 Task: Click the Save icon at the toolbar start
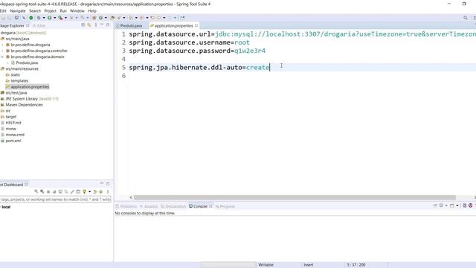pyautogui.click(x=3, y=18)
